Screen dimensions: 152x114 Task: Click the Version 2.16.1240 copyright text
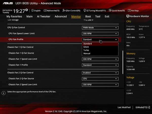coord(76,111)
